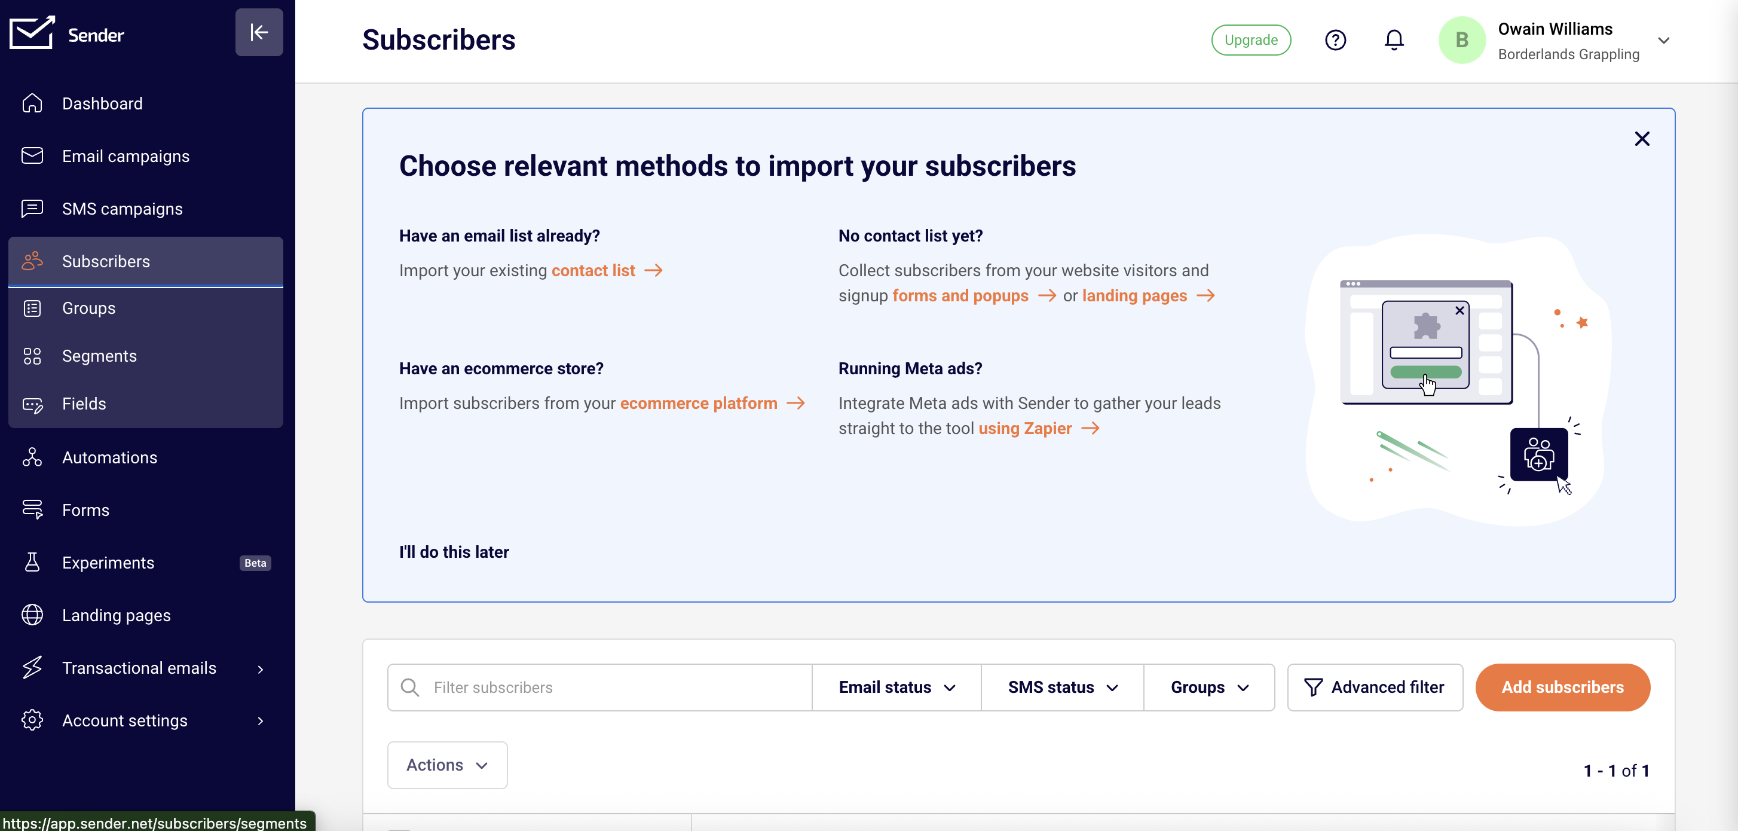Screen dimensions: 1738x831
Task: Click the Account settings gear icon
Action: point(32,720)
